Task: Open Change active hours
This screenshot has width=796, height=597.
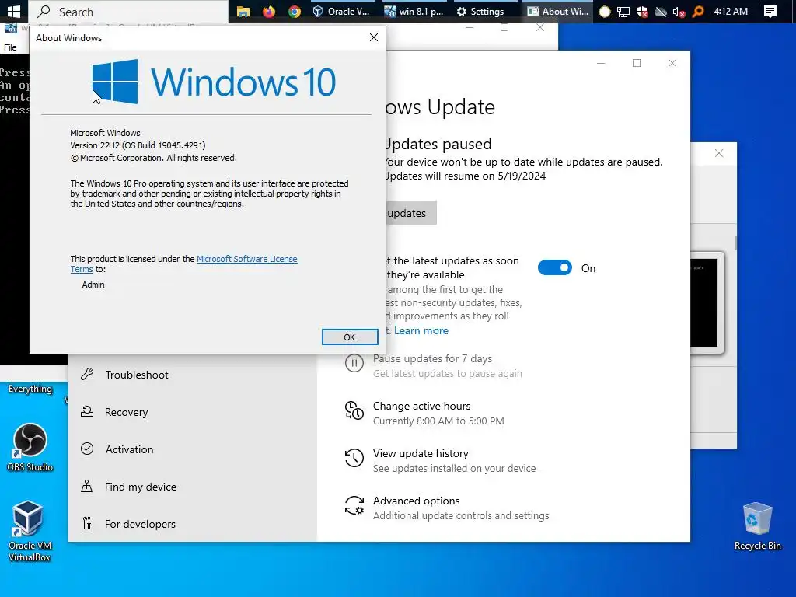Action: coord(438,414)
